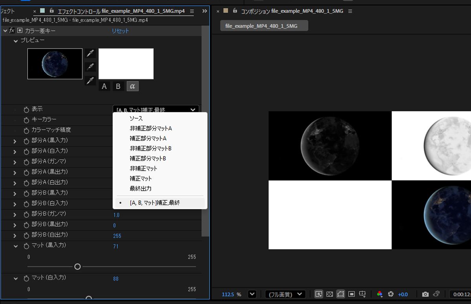The image size is (471, 304).
Task: Take a snapshot with the camera icon
Action: tap(425, 294)
